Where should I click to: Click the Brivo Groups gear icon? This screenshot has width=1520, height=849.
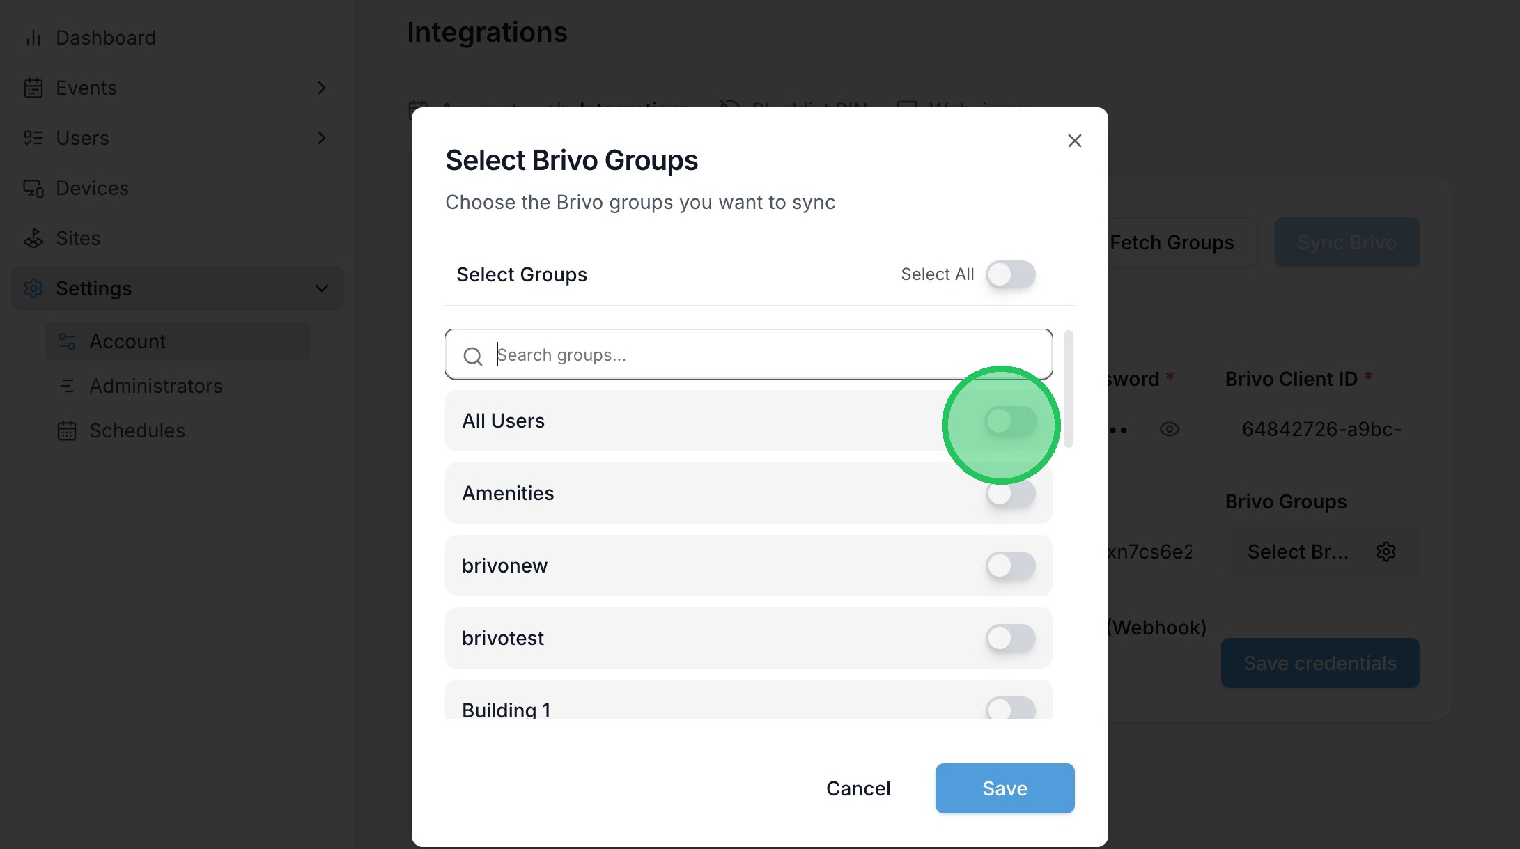click(x=1386, y=552)
